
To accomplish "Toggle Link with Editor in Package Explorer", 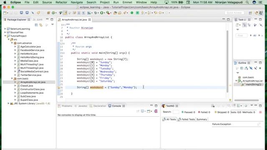I will (x=41, y=25).
